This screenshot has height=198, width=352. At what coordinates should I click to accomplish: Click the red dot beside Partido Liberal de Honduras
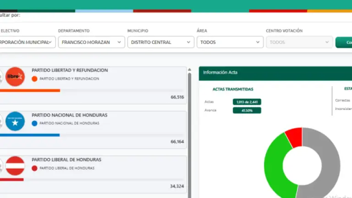coord(34,168)
